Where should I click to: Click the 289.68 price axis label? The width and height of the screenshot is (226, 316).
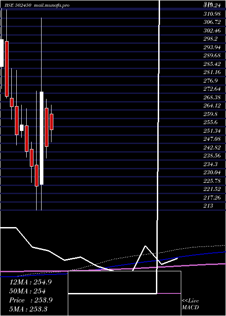(x=212, y=56)
